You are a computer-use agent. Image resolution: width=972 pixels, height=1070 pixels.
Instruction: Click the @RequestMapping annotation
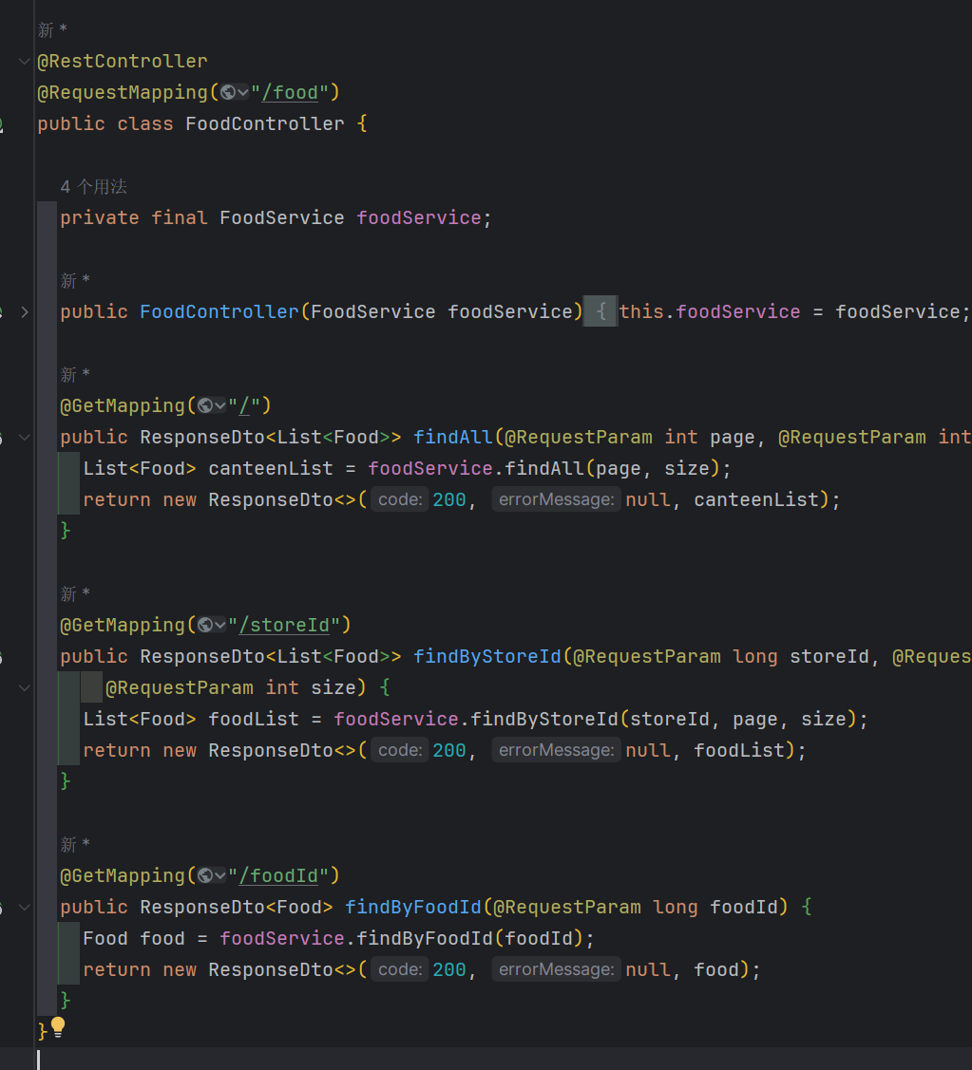[123, 93]
